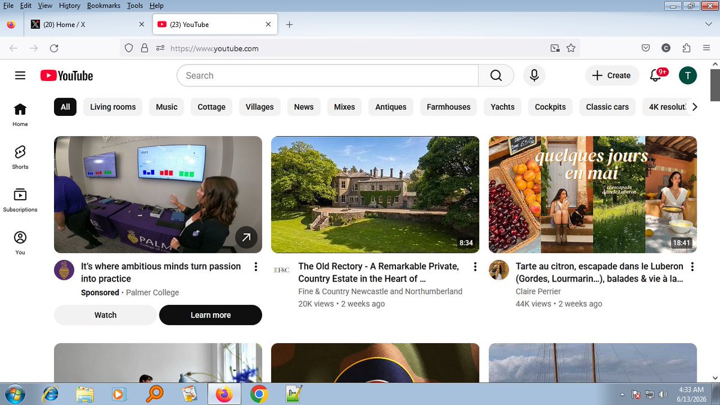Open The Old Rectory video thumbnail
The image size is (720, 405).
point(375,194)
